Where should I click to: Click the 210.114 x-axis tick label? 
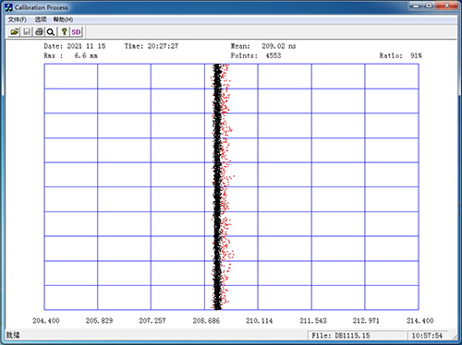tap(259, 321)
